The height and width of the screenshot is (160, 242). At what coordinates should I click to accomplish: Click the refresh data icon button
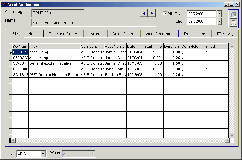(233, 14)
